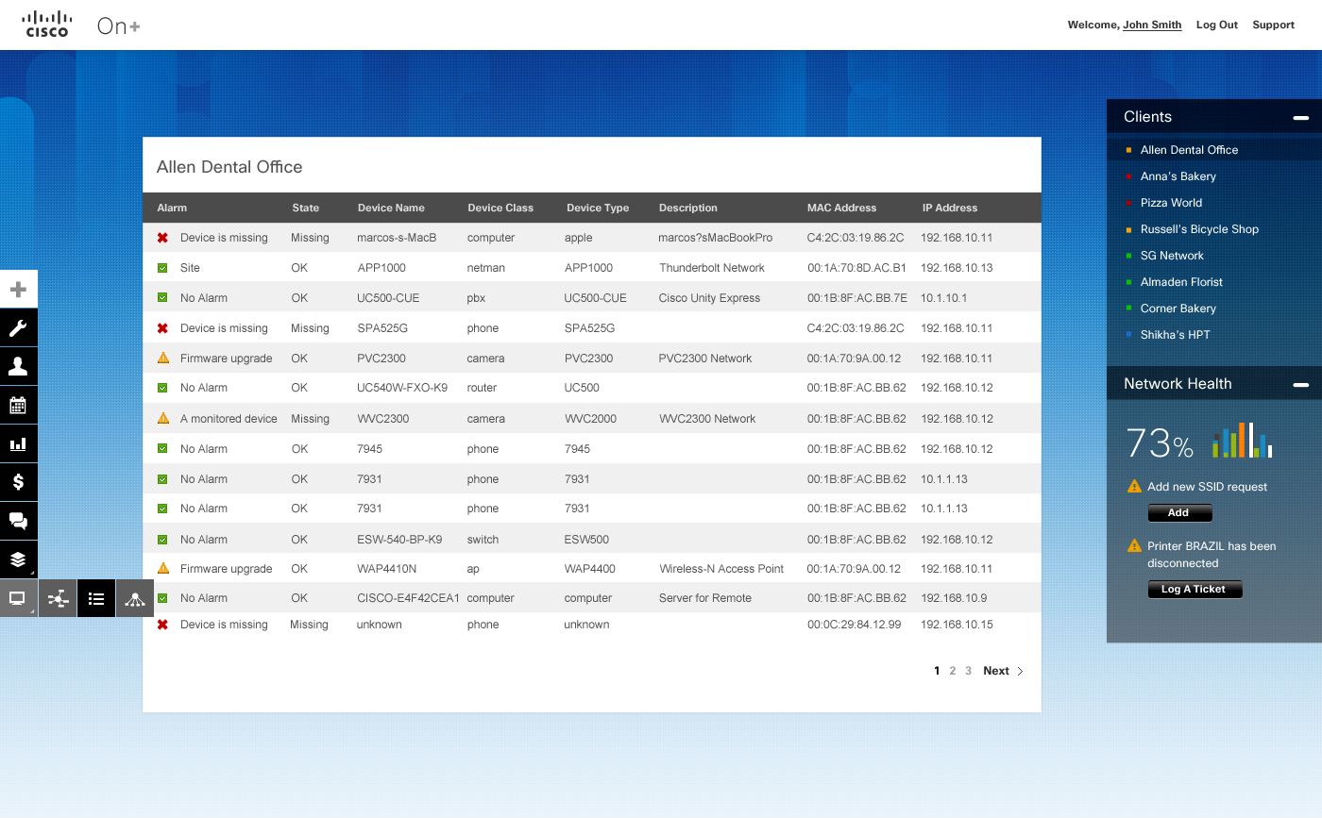Viewport: 1322px width, 818px height.
Task: Click red X icon in unknown phone row
Action: [x=162, y=625]
